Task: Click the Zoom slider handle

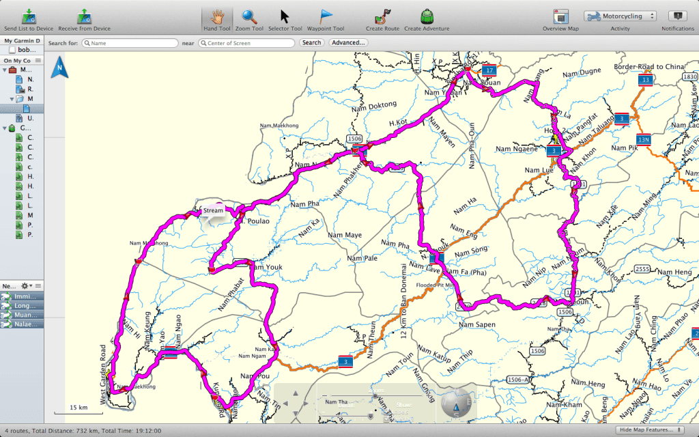Action: [x=375, y=396]
